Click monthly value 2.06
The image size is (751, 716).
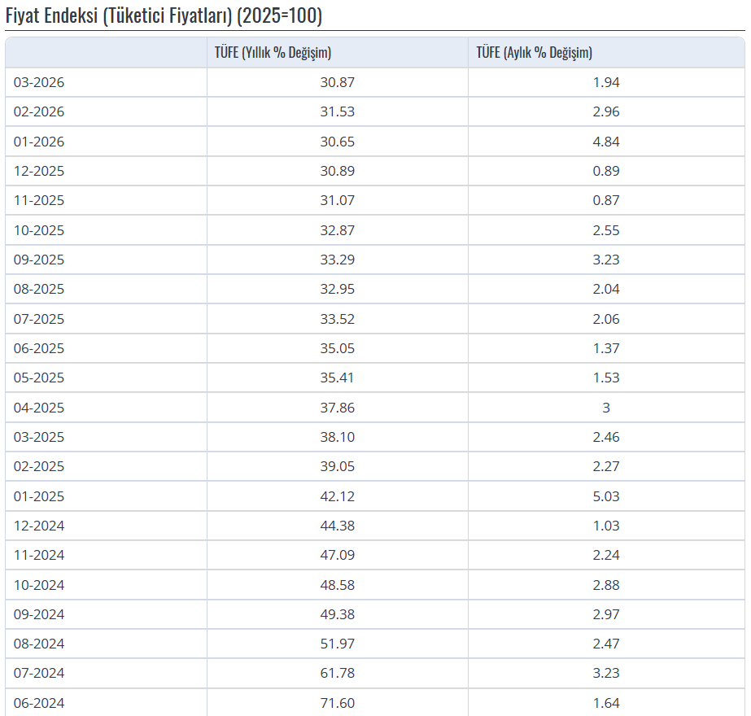[606, 319]
